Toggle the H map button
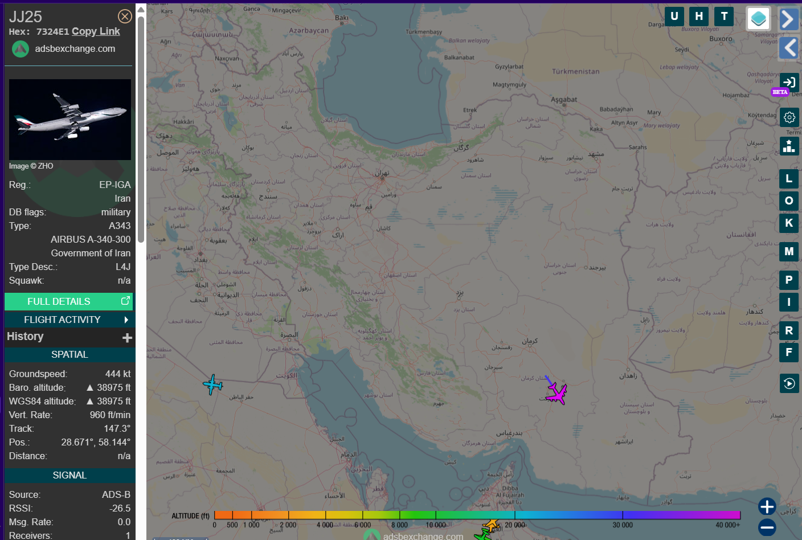Screen dimensions: 802x540 (x=699, y=16)
